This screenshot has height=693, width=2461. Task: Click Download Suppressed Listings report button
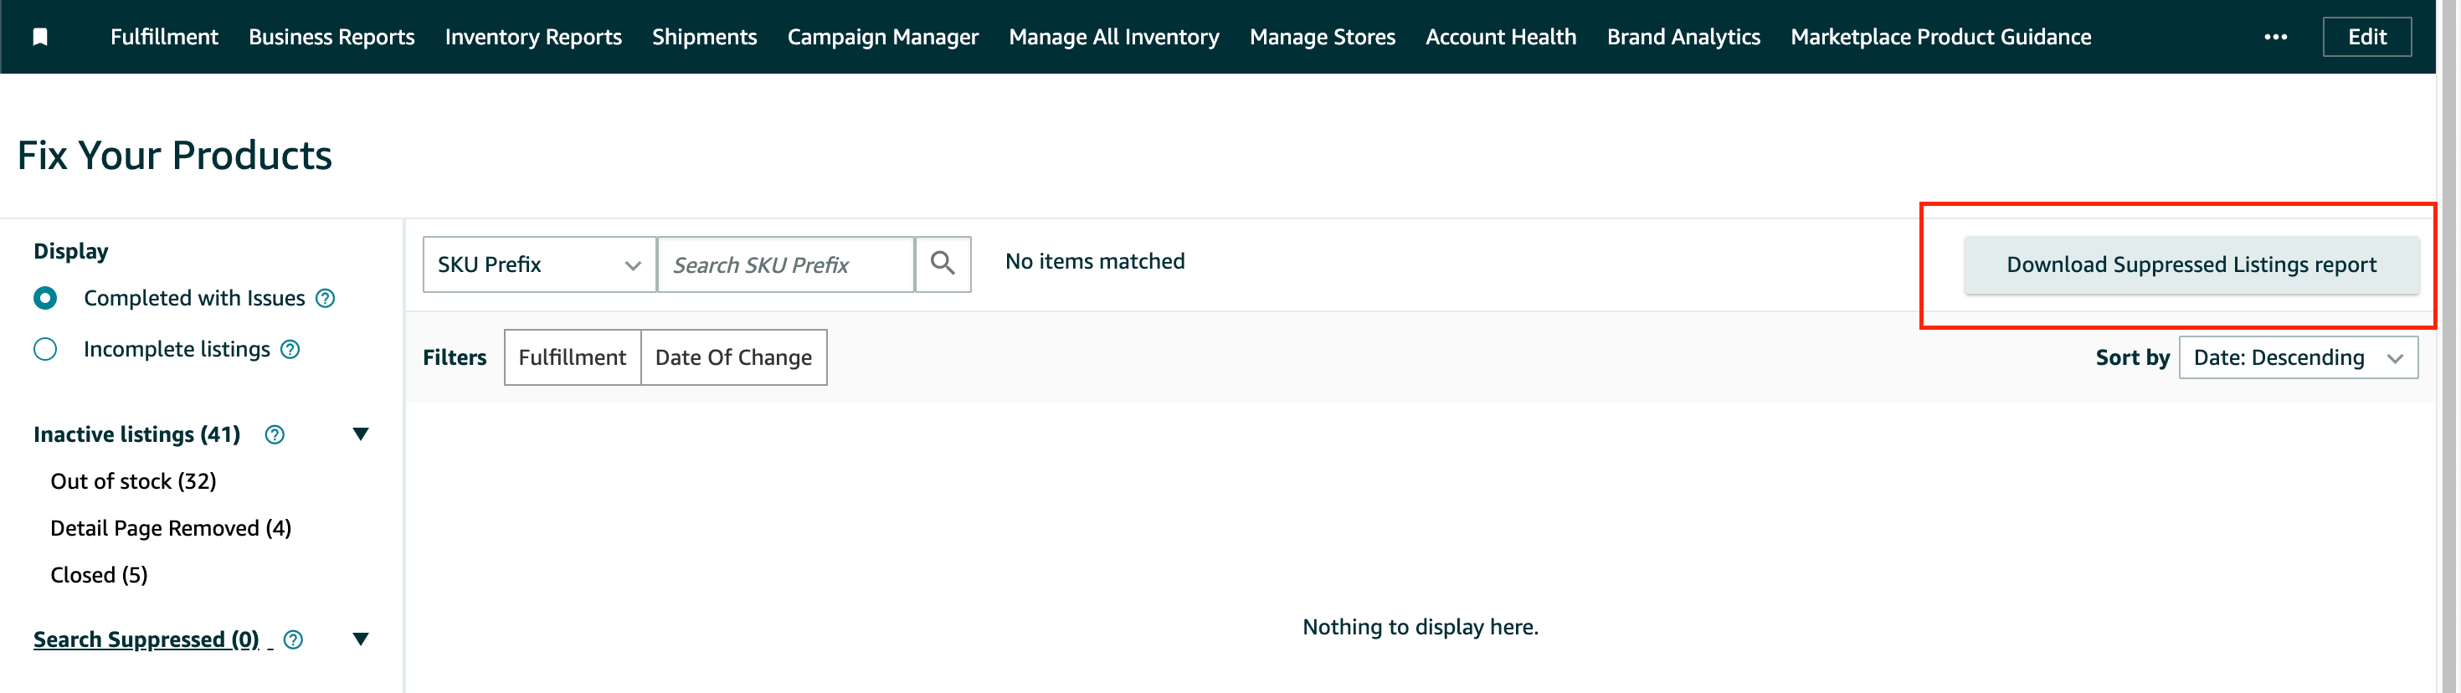[x=2191, y=264]
